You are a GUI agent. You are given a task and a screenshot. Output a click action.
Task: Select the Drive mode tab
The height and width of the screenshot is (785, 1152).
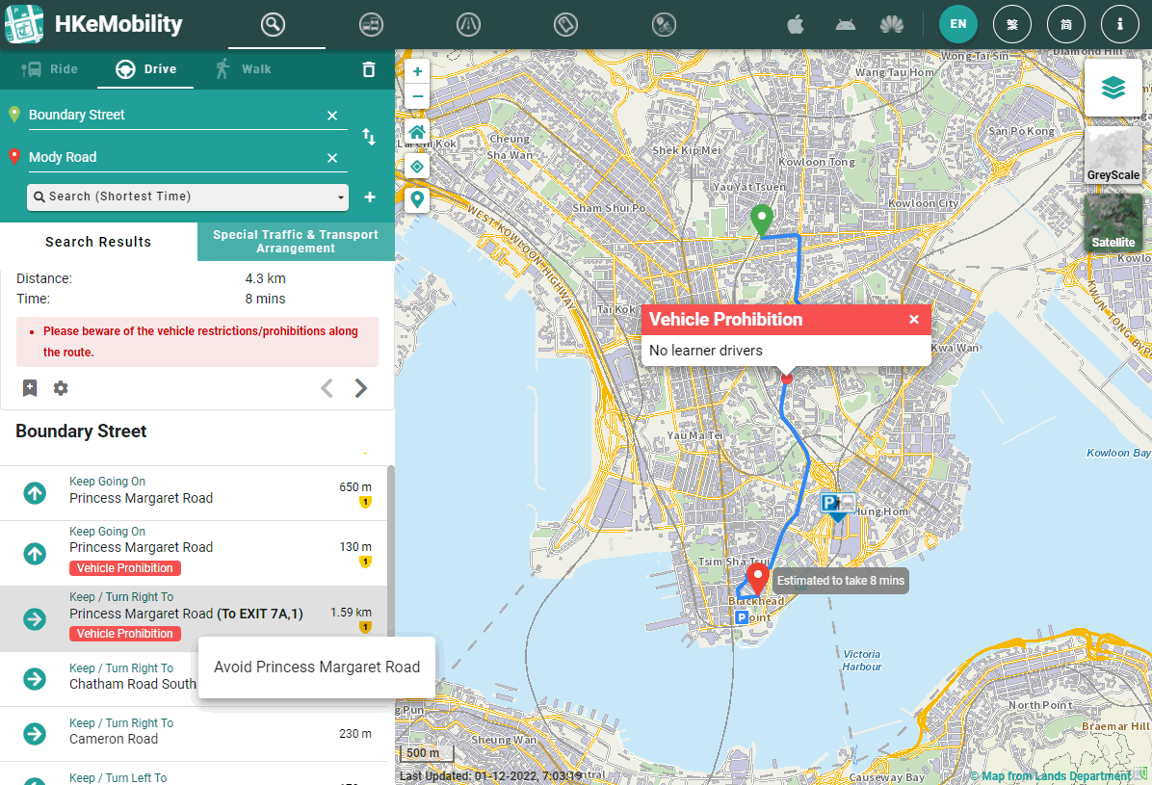pos(145,69)
